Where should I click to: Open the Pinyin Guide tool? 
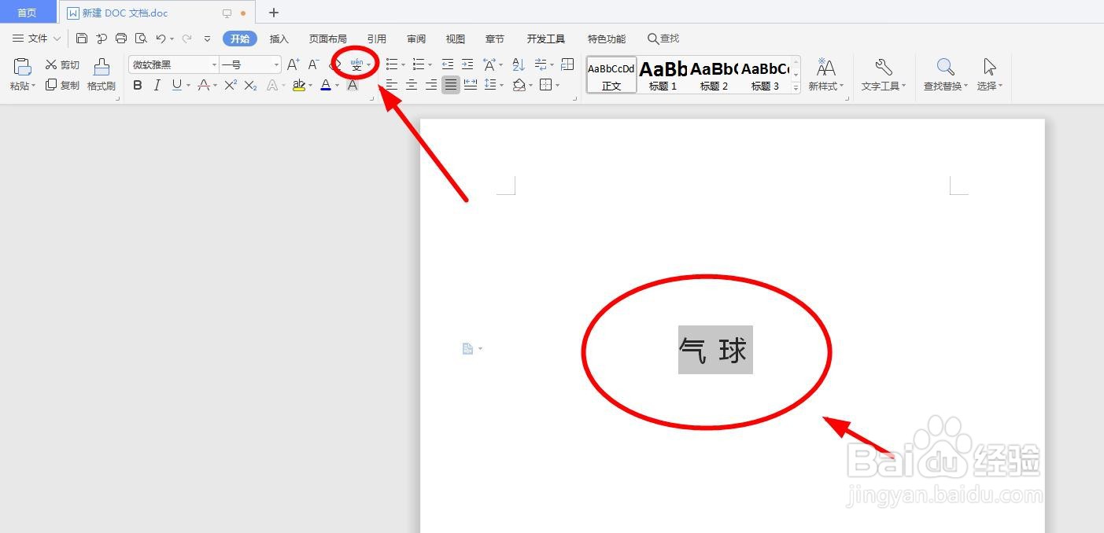tap(356, 64)
